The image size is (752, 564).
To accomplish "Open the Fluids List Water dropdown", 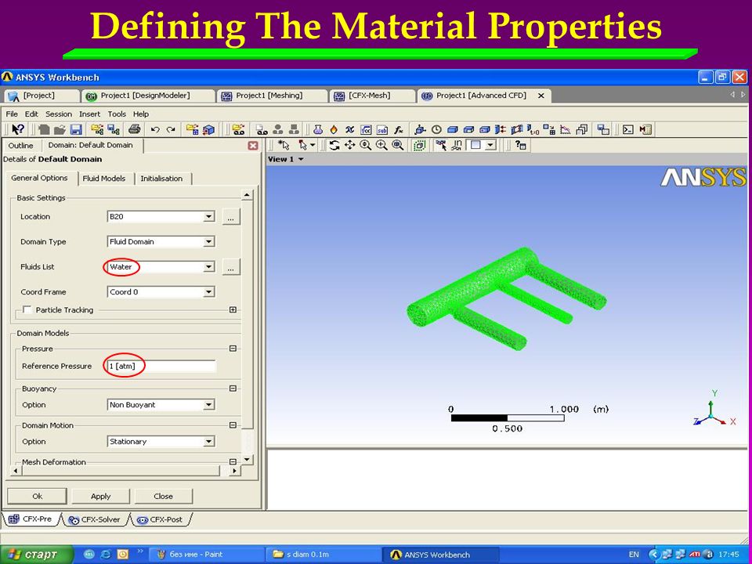I will (x=208, y=266).
